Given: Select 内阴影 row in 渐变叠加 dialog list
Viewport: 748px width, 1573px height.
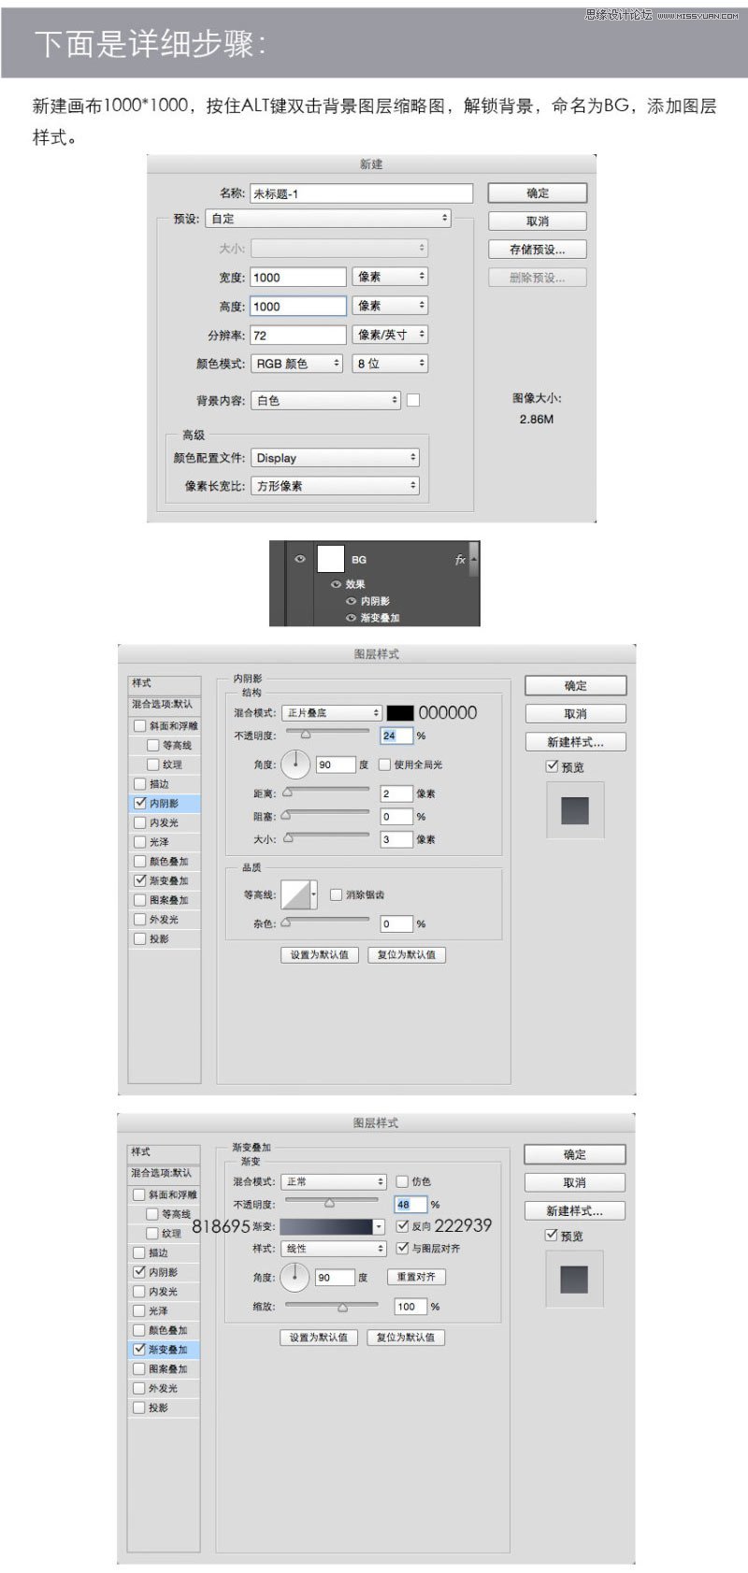Looking at the screenshot, I should tap(165, 1272).
